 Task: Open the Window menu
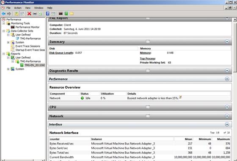[39, 8]
